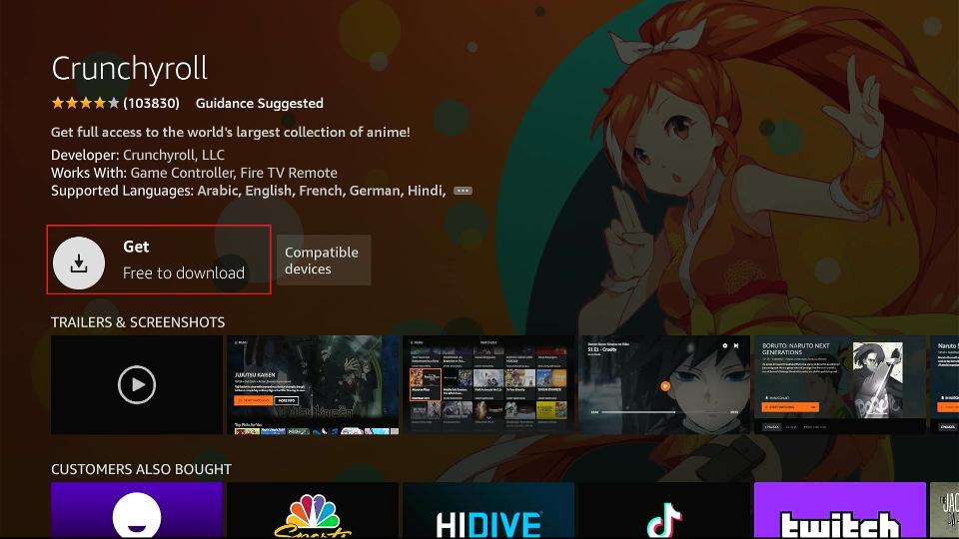This screenshot has width=959, height=539.
Task: Open the Jujutsu Kaisen screenshot
Action: (x=313, y=385)
